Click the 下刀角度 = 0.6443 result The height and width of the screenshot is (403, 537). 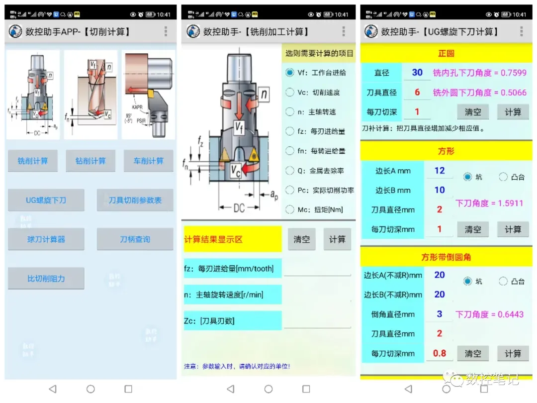click(x=489, y=314)
